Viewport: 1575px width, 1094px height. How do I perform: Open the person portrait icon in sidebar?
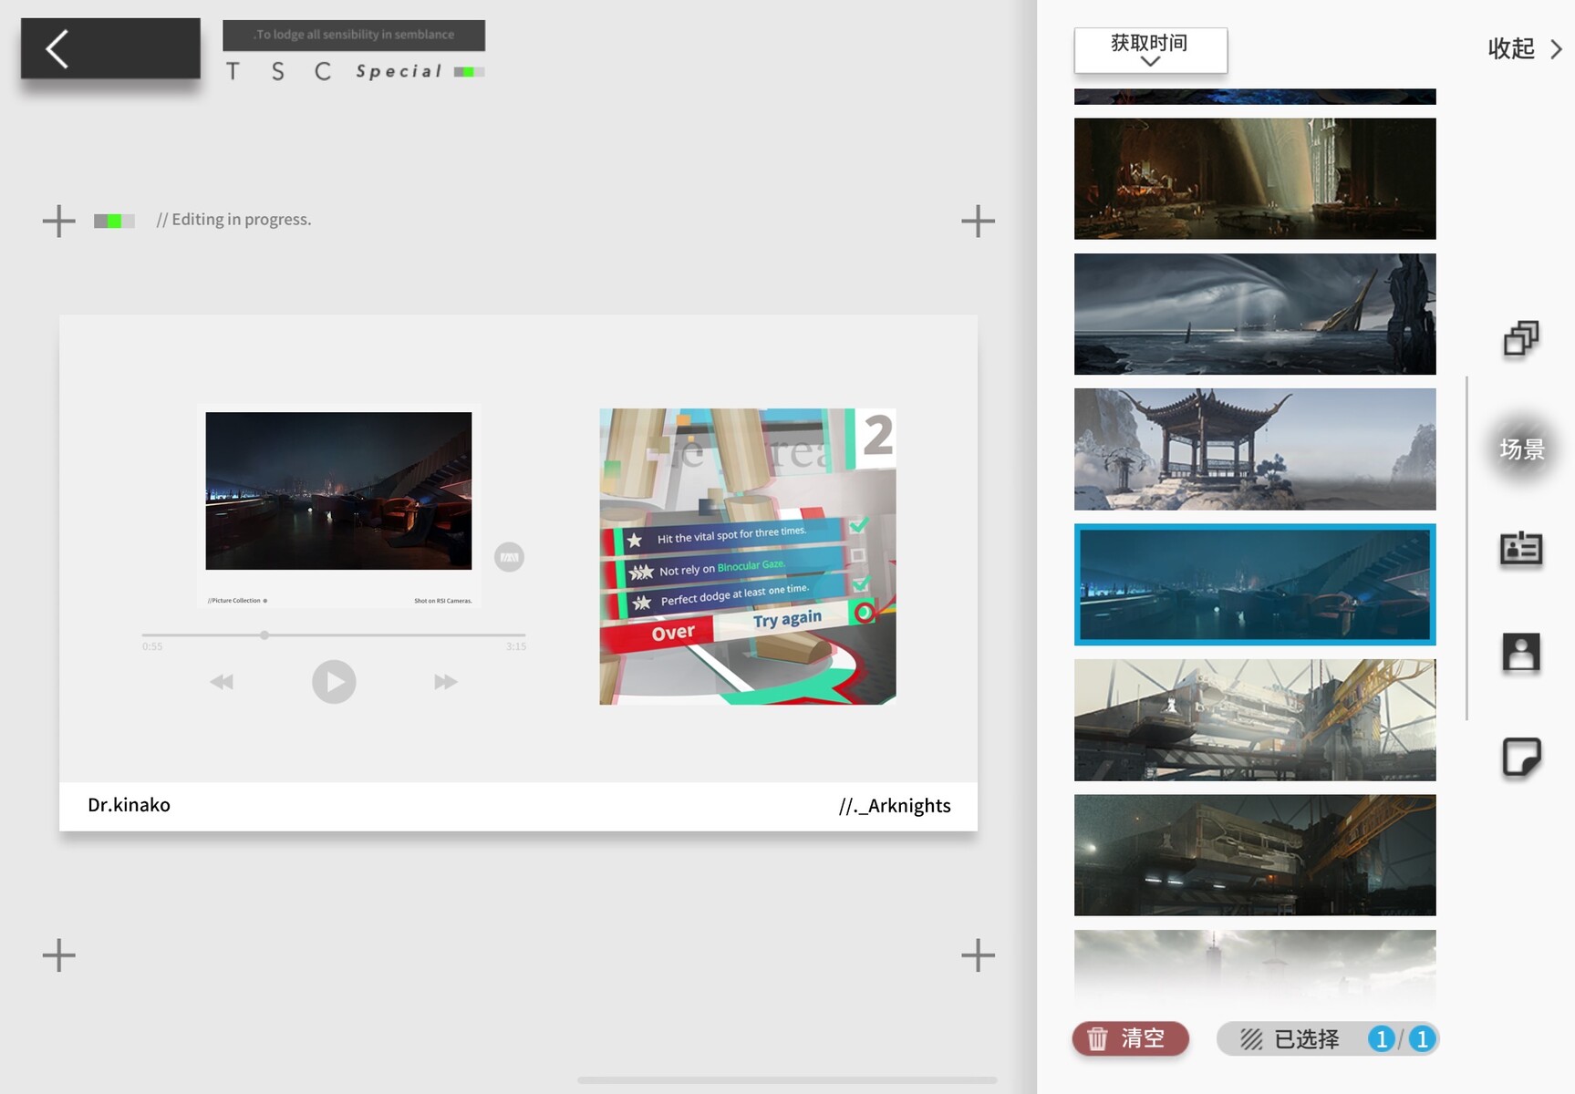(1520, 653)
